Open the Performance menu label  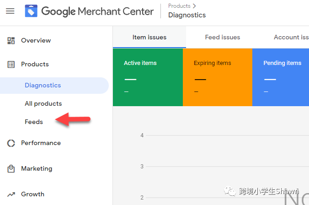41,143
